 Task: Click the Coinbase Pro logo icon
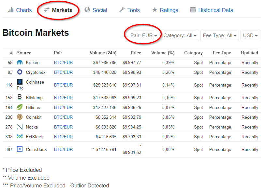click(20, 82)
